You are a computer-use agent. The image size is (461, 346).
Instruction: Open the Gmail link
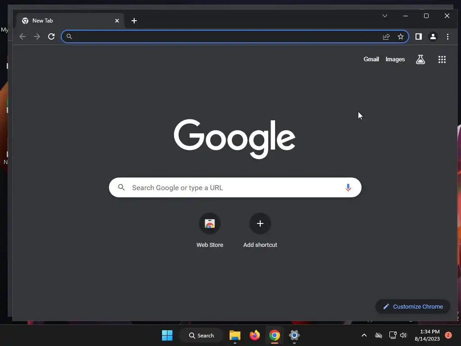click(x=371, y=59)
